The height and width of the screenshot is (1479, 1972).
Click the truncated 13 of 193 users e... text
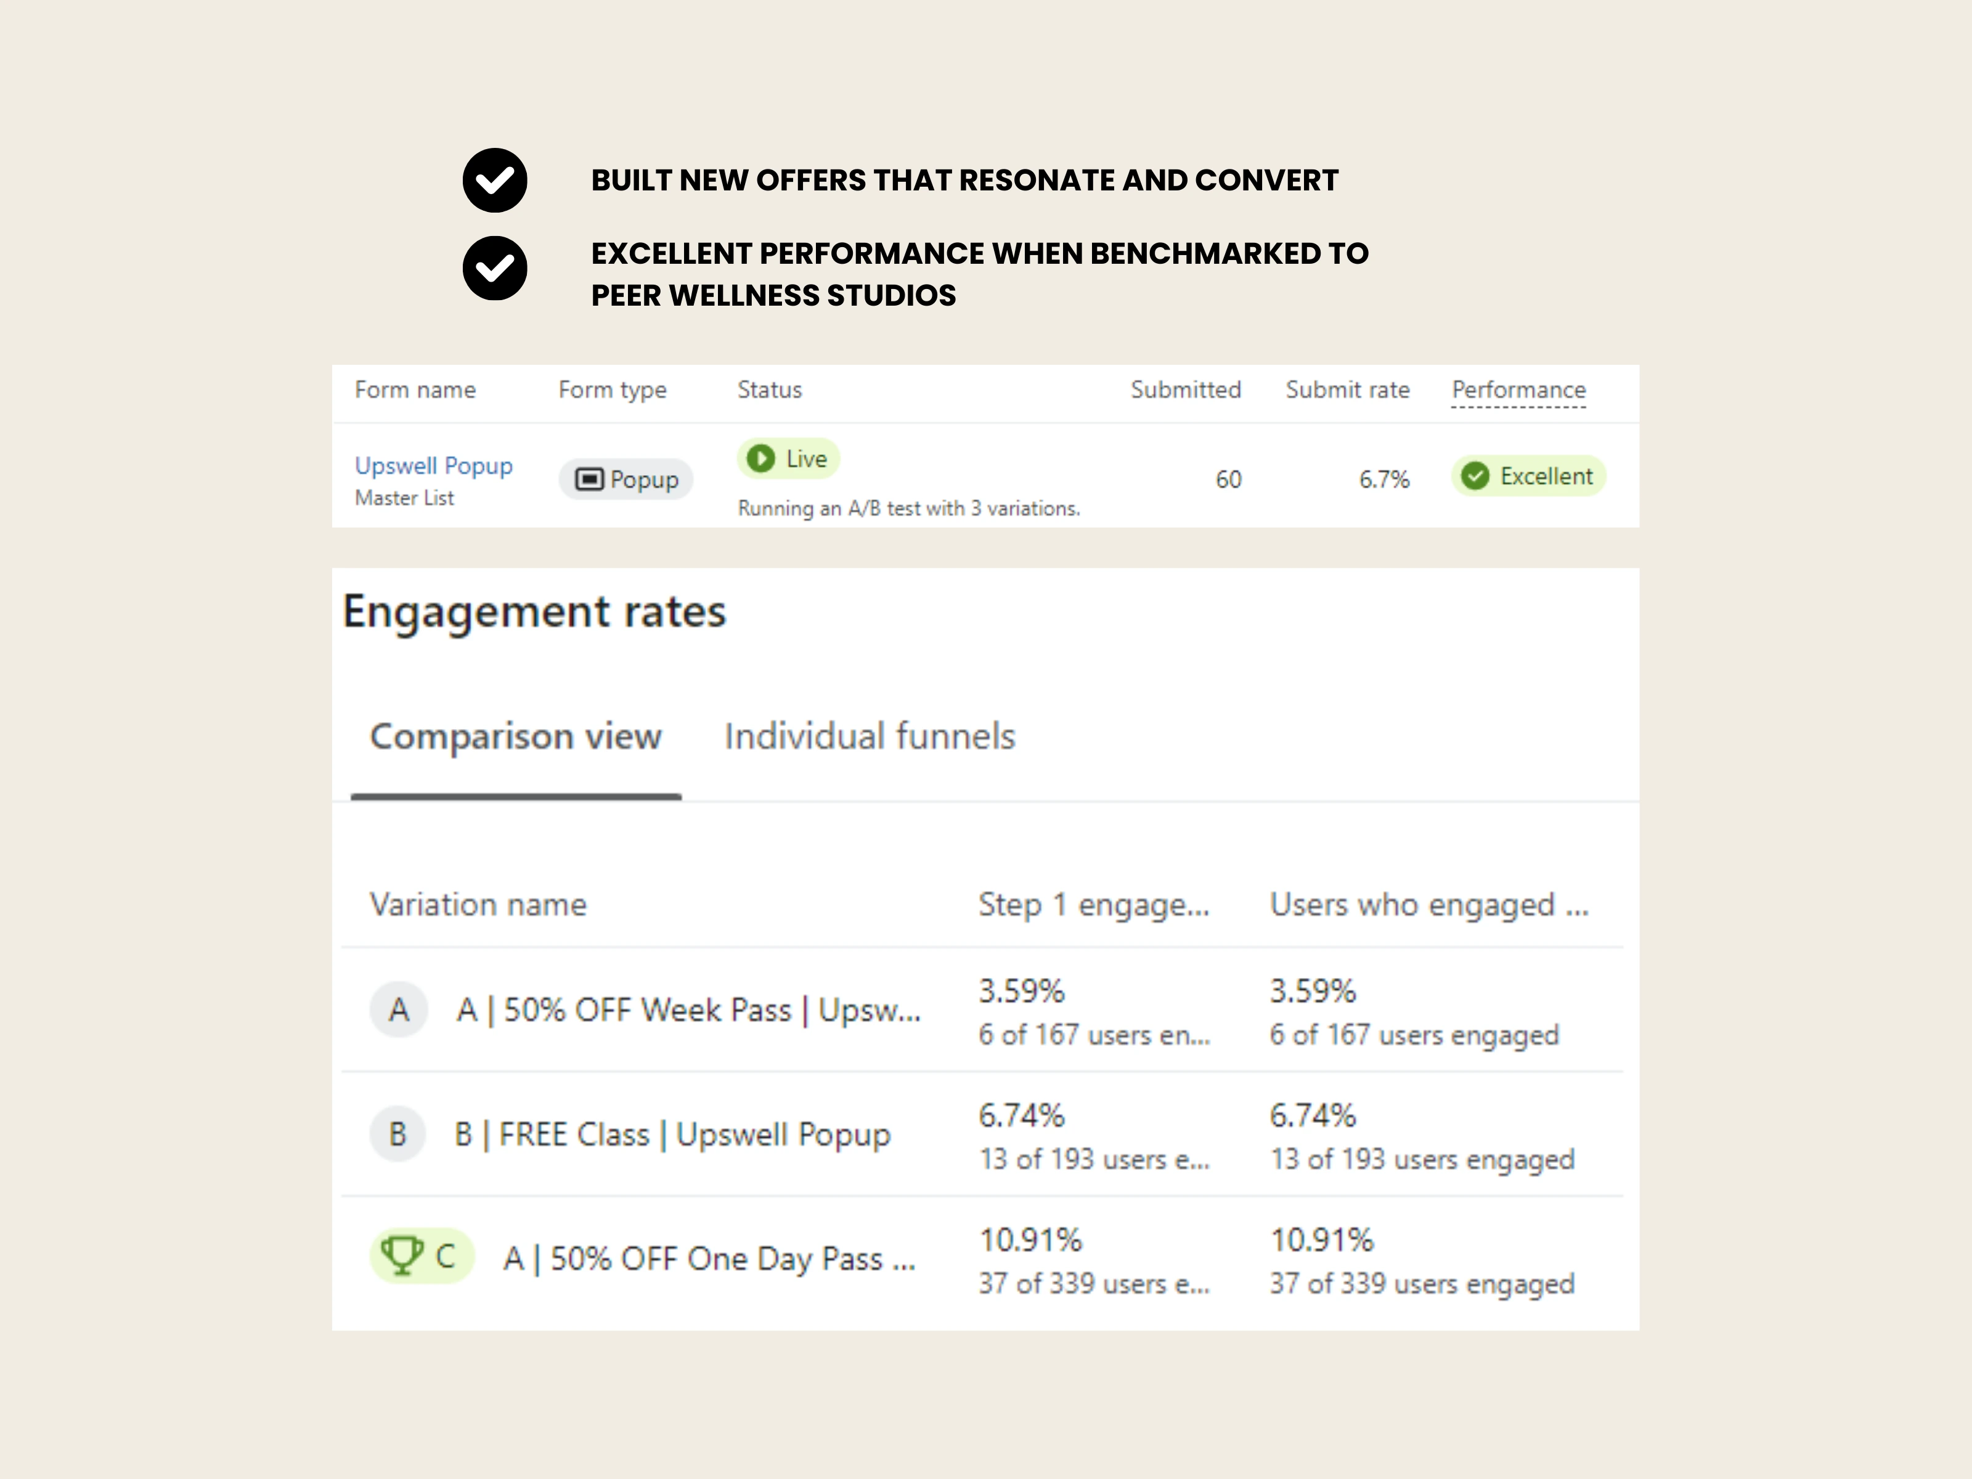coord(1094,1159)
